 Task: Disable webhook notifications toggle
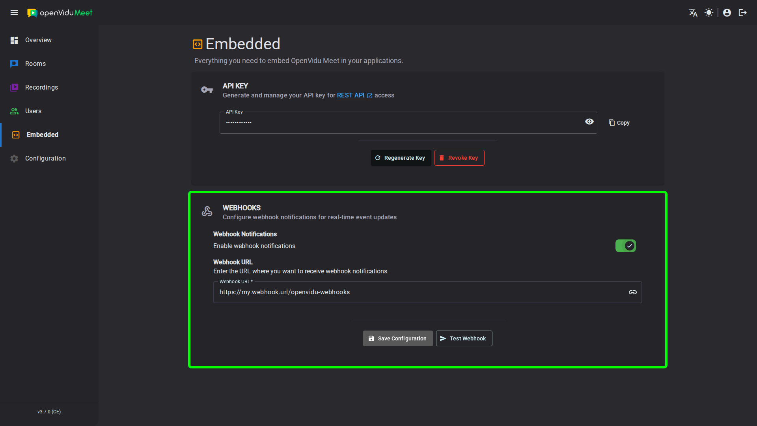626,246
